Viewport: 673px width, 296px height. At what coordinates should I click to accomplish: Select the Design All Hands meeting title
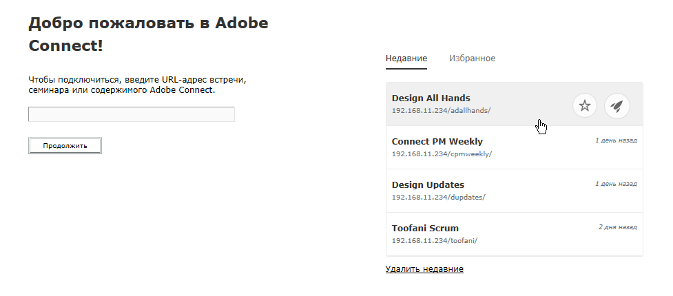coord(431,98)
